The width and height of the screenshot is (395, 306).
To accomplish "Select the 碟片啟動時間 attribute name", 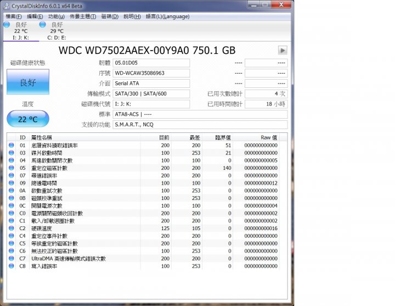I will [x=47, y=153].
